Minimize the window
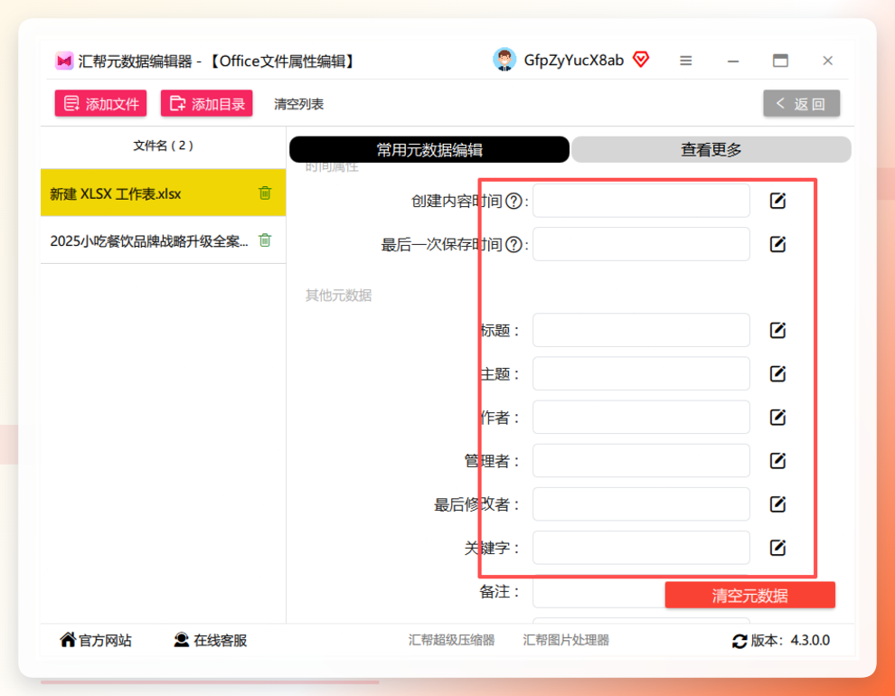895x696 pixels. click(733, 61)
